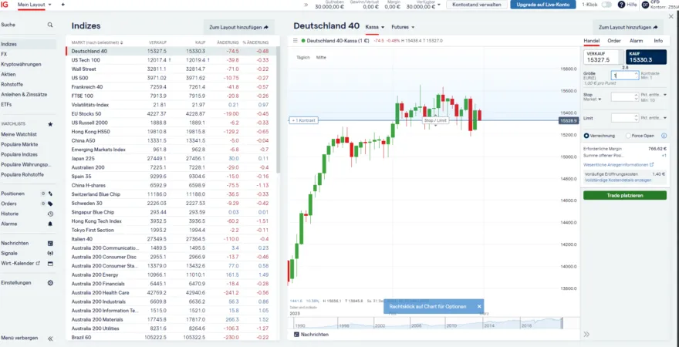The image size is (679, 347).
Task: Click the star icon next to Watchlists
Action: coord(50,123)
